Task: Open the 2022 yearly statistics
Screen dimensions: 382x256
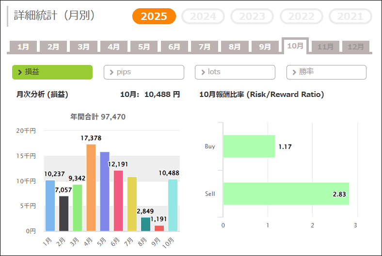Action: [302, 16]
